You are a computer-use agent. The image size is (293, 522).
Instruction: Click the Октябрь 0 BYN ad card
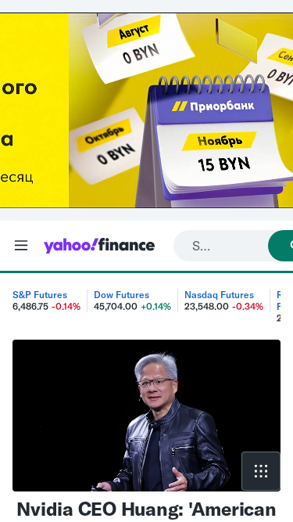point(106,145)
